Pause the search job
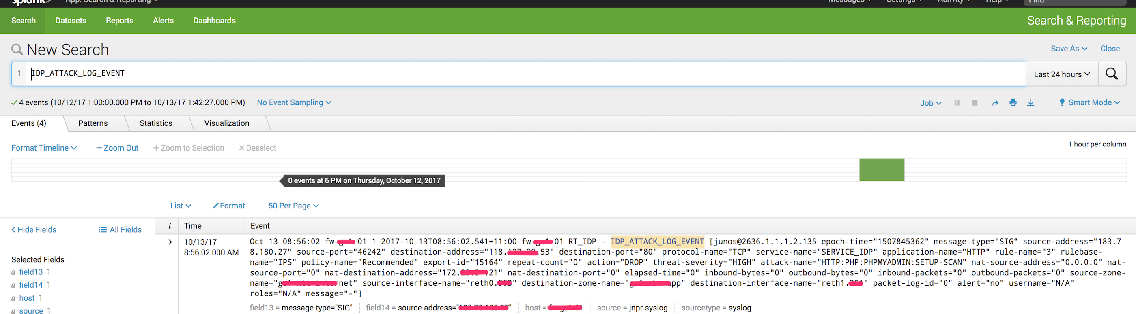1136x314 pixels. [957, 103]
